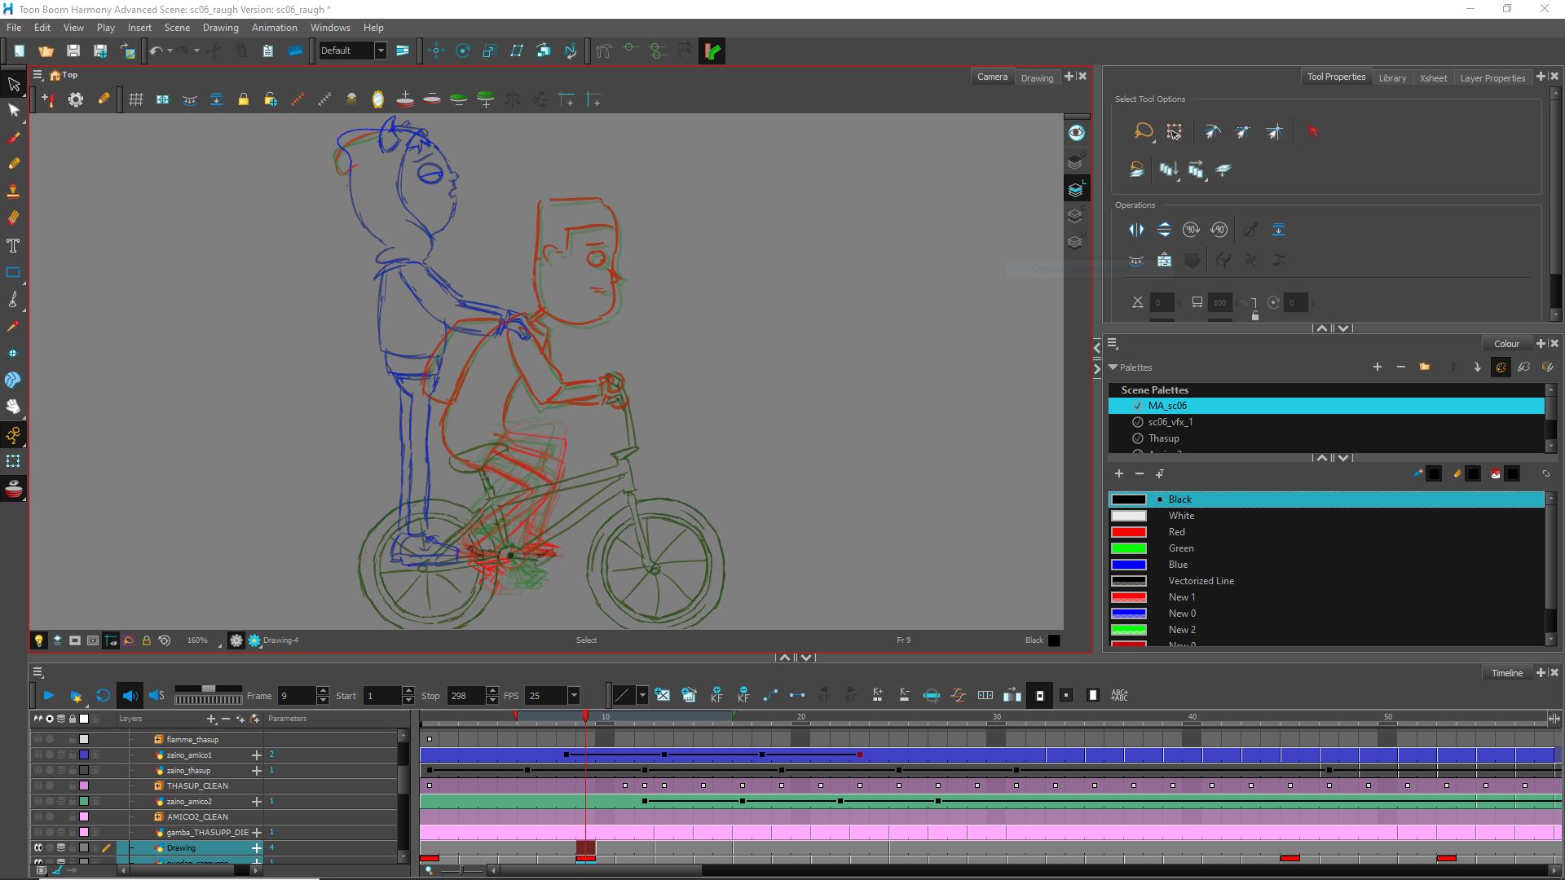1565x880 pixels.
Task: Click the Drawing view tab
Action: (x=1035, y=77)
